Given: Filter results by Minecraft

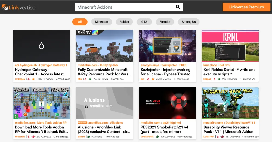Looking at the screenshot, I should coord(102,22).
